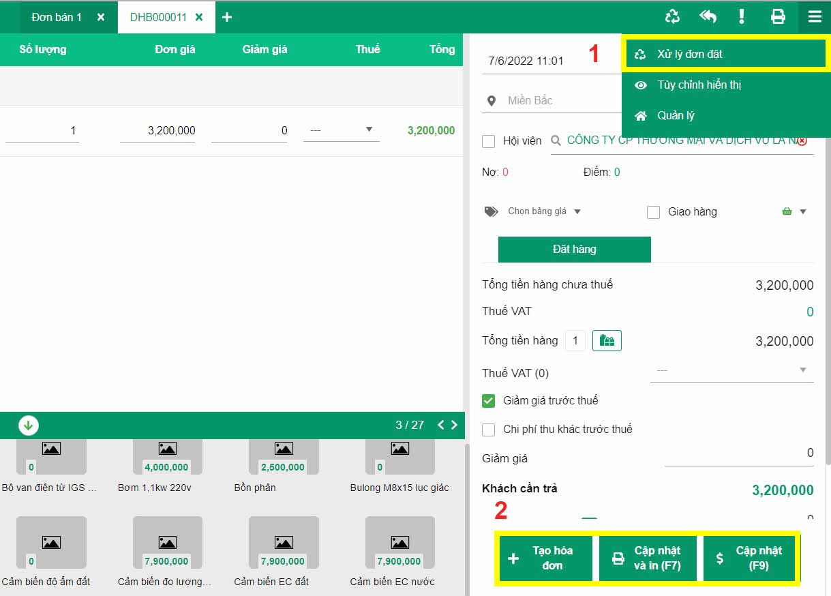Enable the Hội viên checkbox
The width and height of the screenshot is (831, 596).
[488, 141]
